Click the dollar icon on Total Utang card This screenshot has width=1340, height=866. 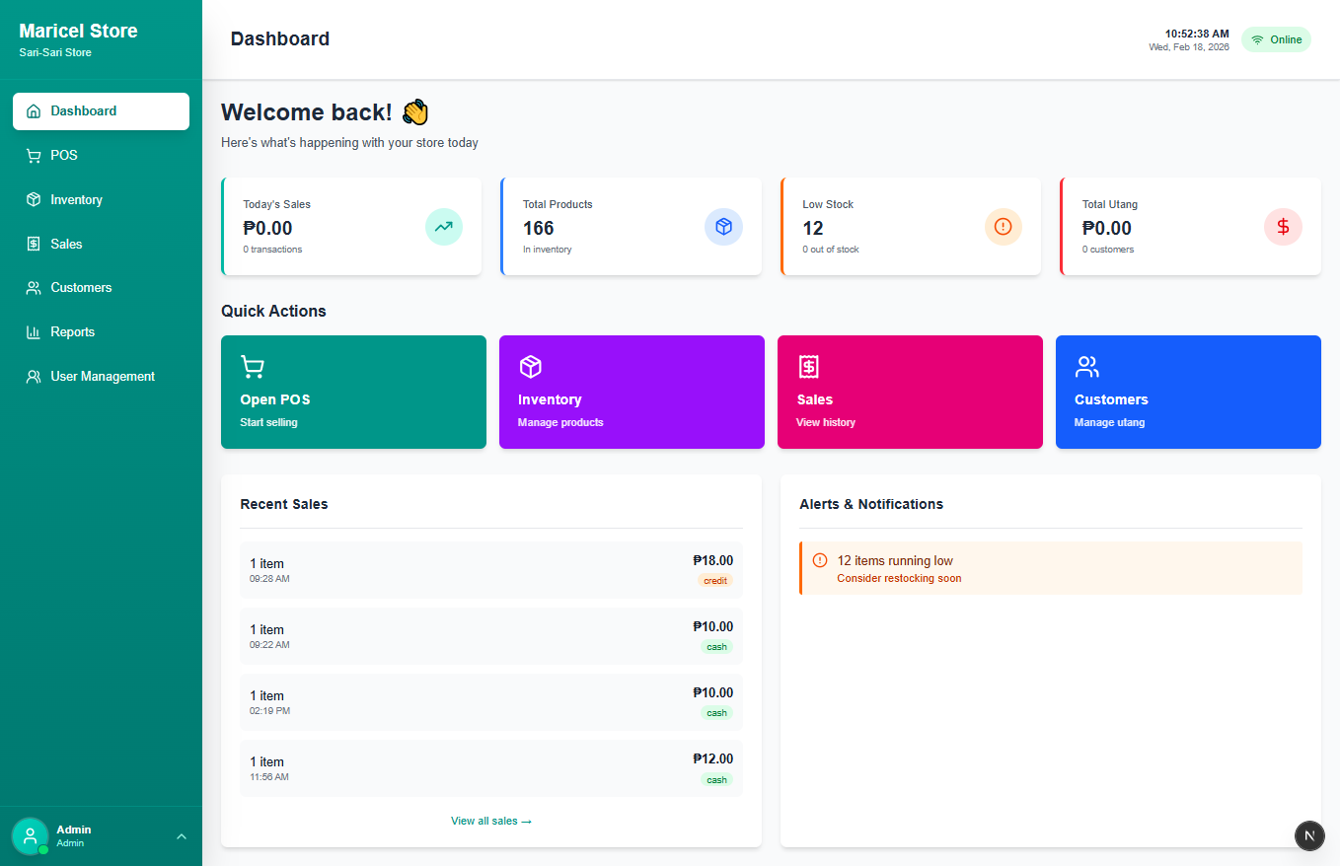pyautogui.click(x=1283, y=227)
